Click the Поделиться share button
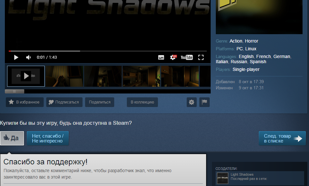309x186 pixels. point(100,102)
